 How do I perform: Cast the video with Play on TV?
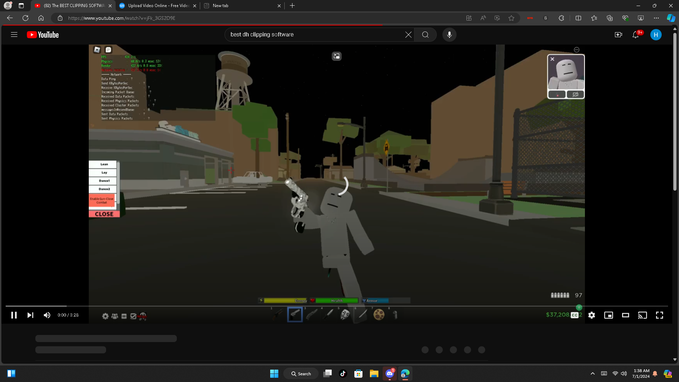point(643,315)
